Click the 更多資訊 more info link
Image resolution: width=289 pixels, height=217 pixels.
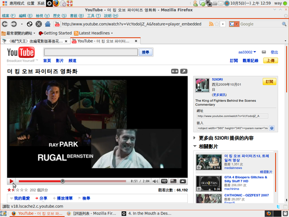pyautogui.click(x=219, y=95)
